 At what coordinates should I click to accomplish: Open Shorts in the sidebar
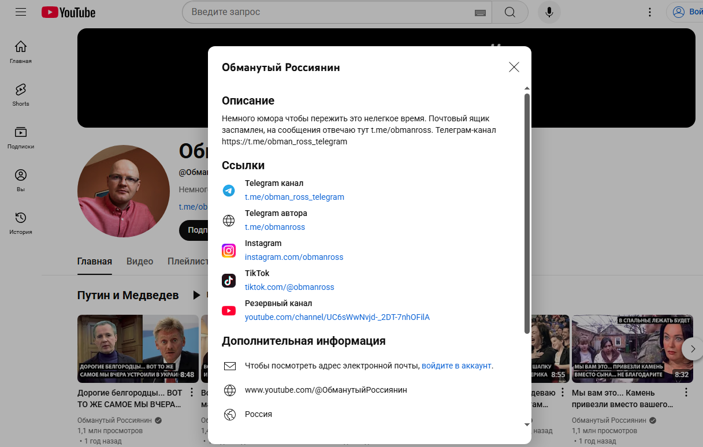pos(21,95)
